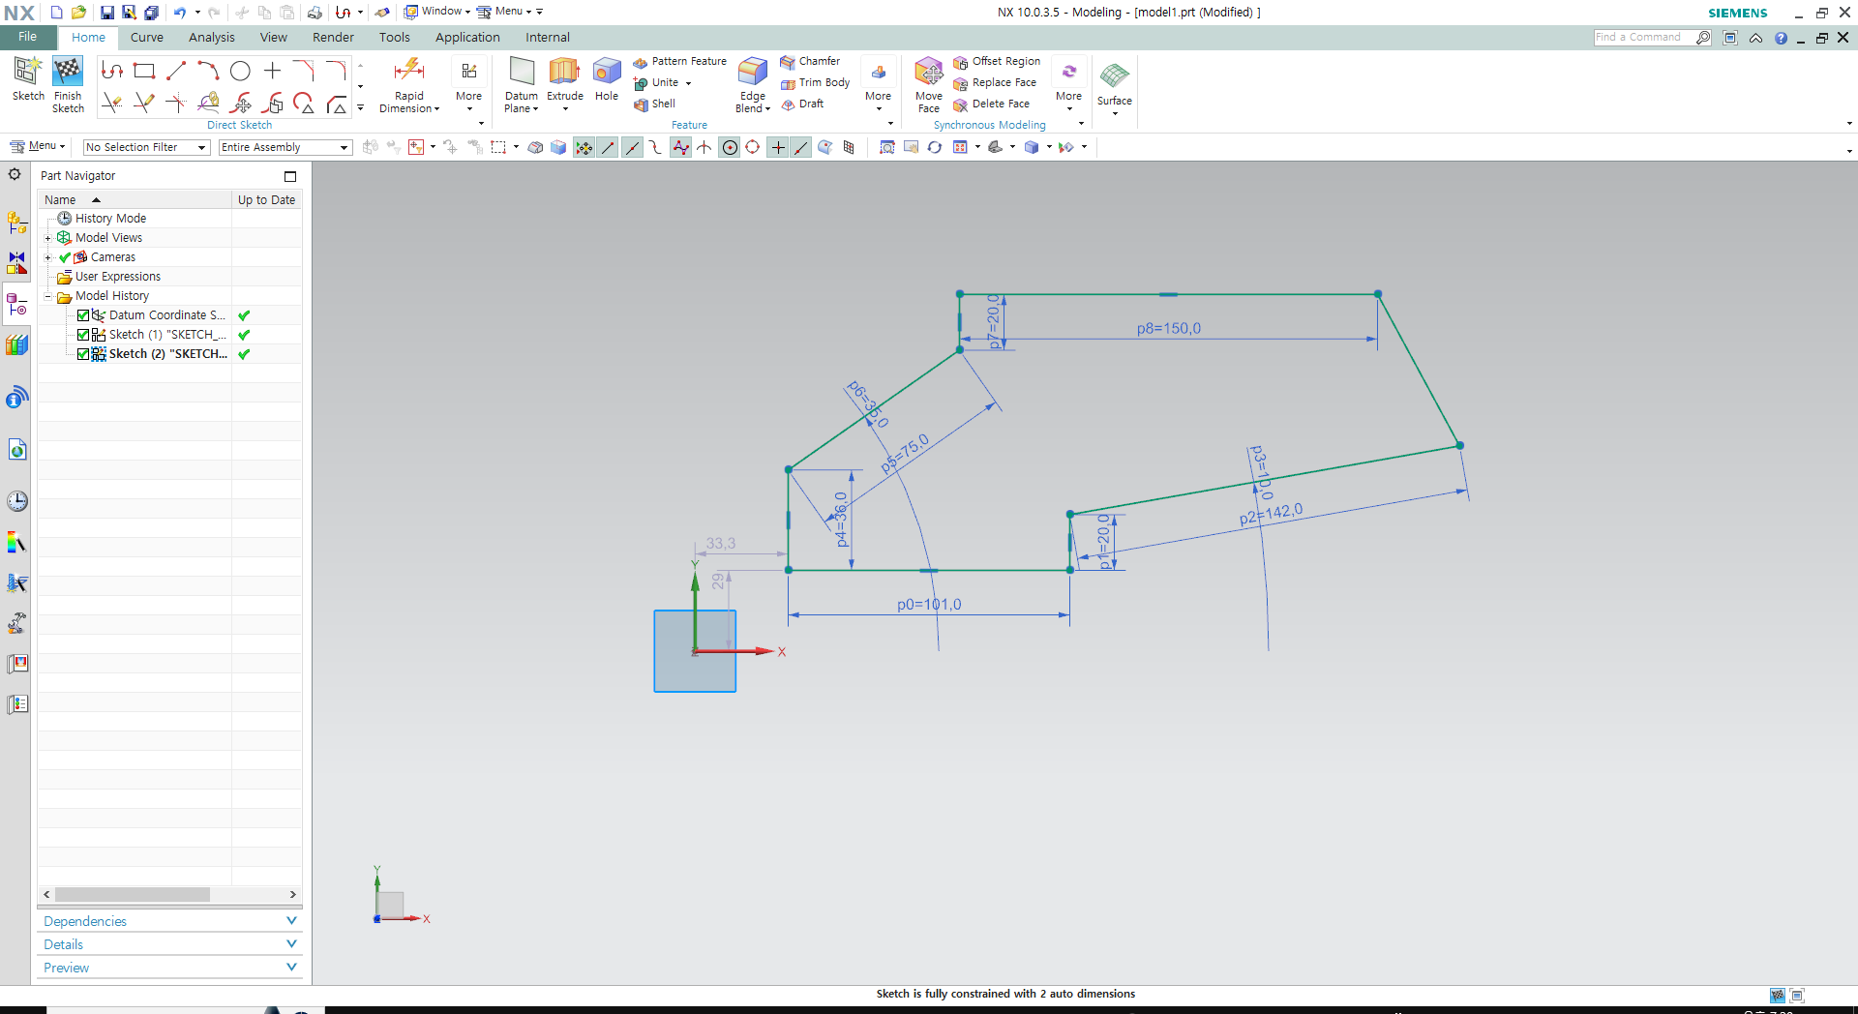Click the Part Navigator settings gear icon
The height and width of the screenshot is (1014, 1858).
click(15, 174)
